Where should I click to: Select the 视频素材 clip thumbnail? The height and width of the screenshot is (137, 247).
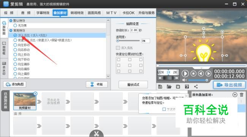pos(25,101)
